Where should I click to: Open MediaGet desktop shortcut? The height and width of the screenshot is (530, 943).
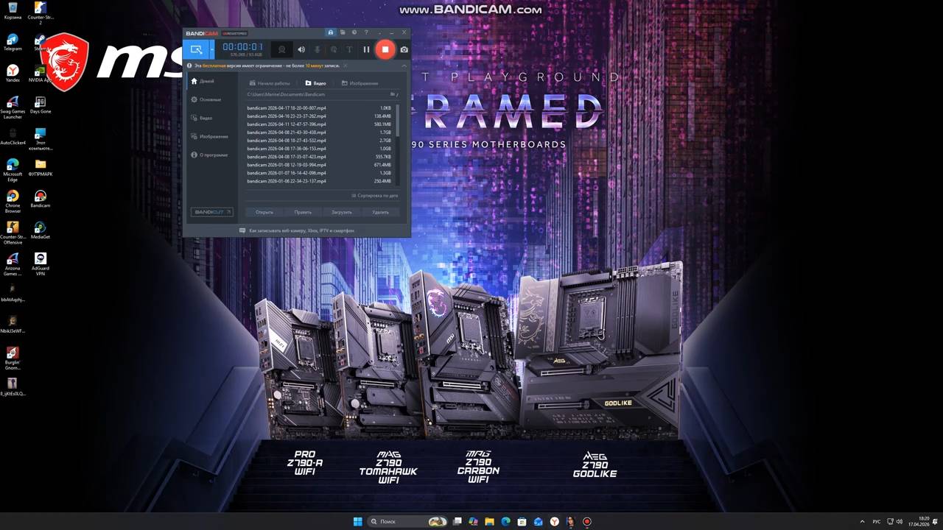(x=41, y=230)
